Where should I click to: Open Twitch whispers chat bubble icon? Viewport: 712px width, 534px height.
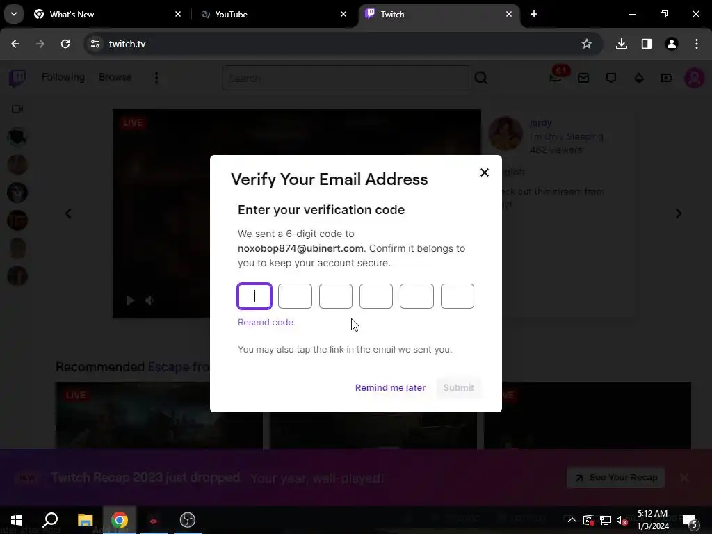[611, 78]
